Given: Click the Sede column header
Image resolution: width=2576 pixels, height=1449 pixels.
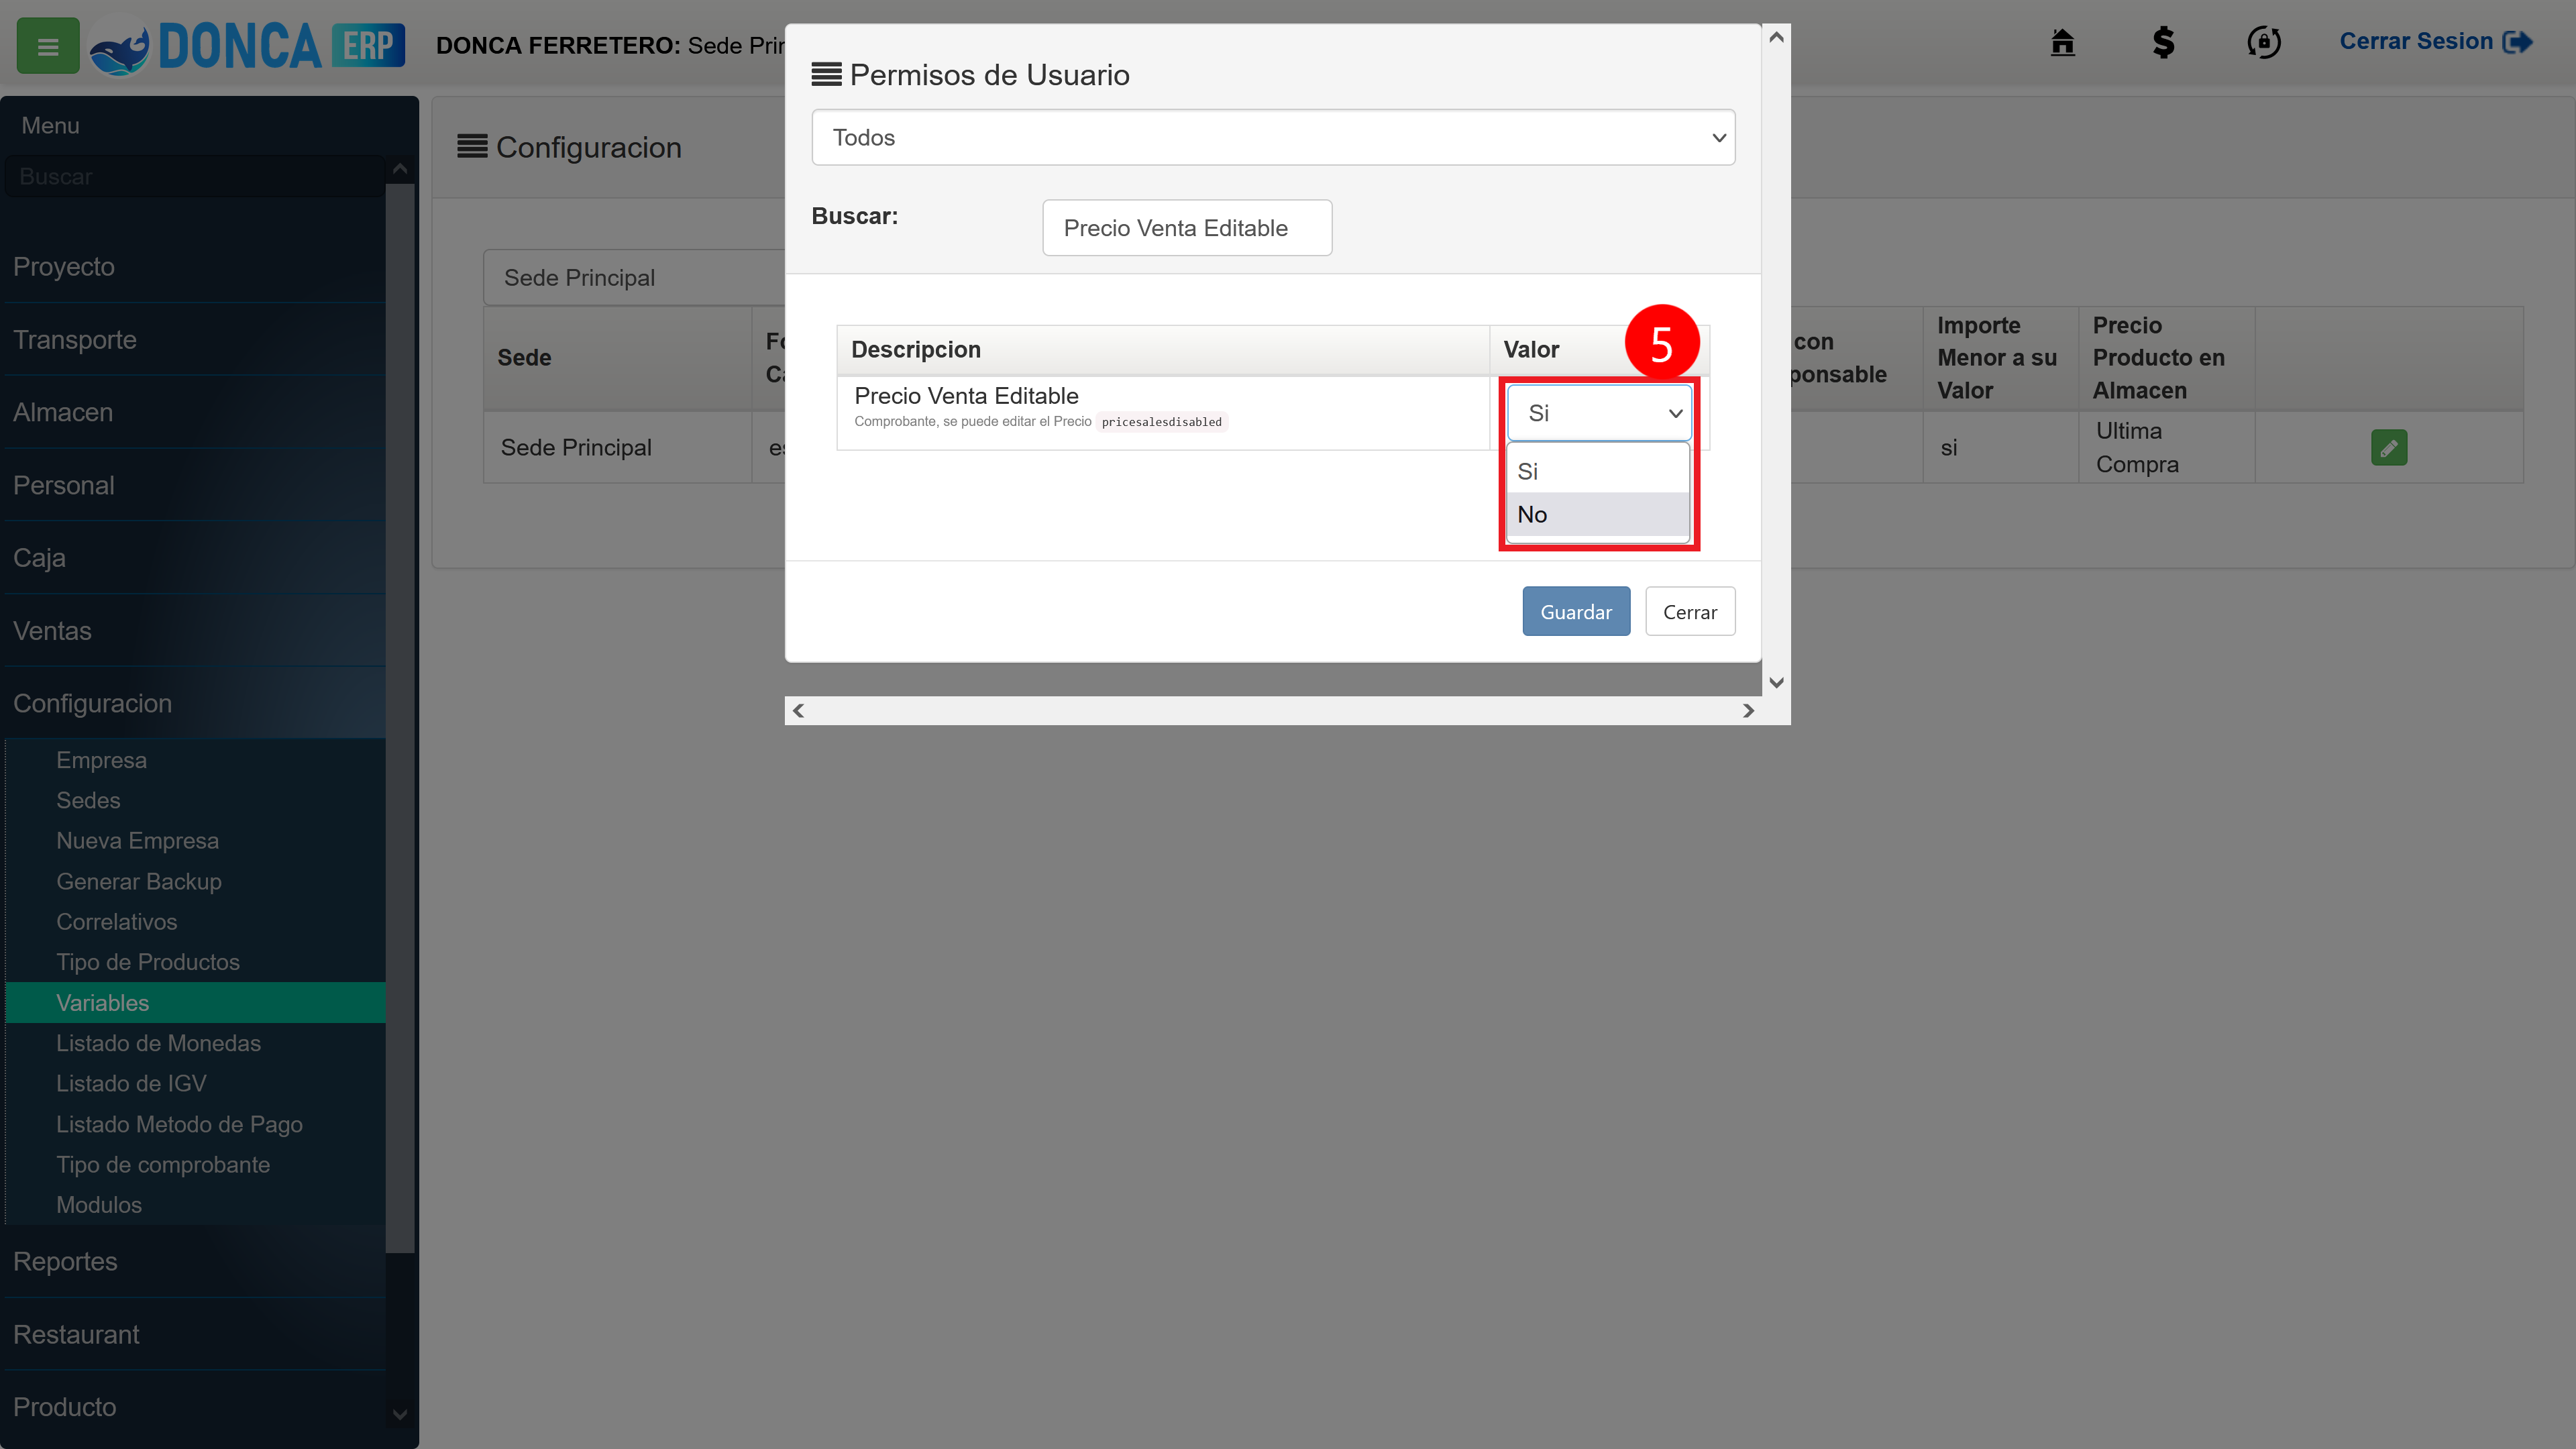Looking at the screenshot, I should pyautogui.click(x=617, y=358).
